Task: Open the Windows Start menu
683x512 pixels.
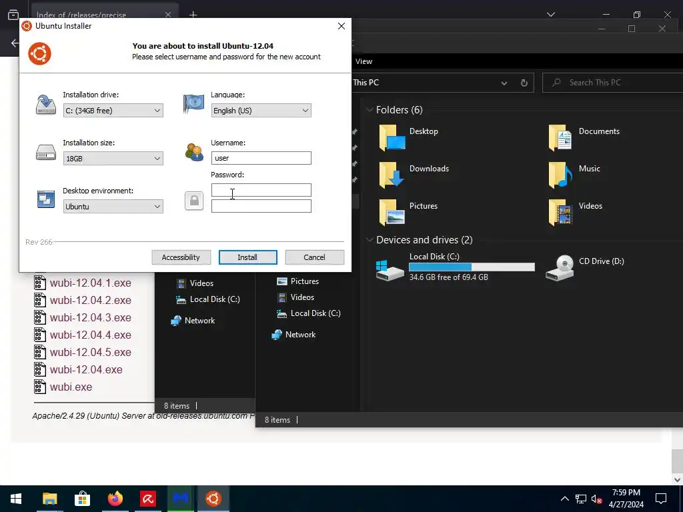Action: click(x=16, y=499)
